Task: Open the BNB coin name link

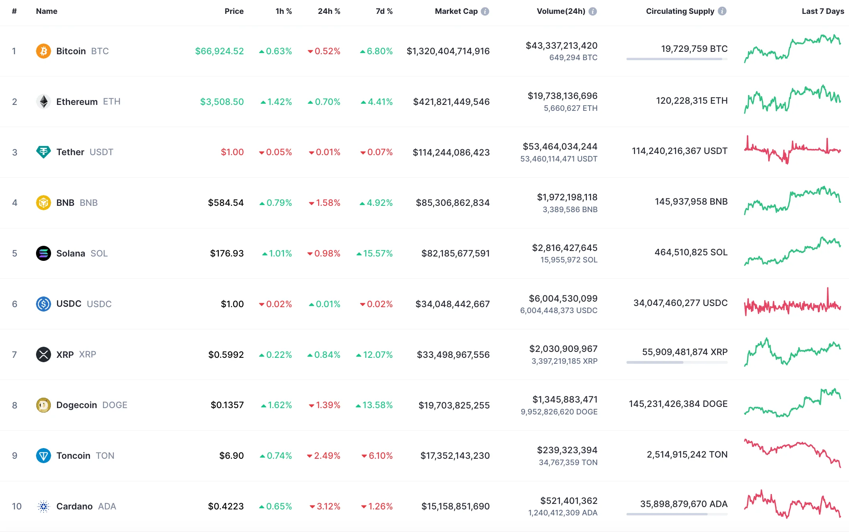Action: (x=65, y=203)
